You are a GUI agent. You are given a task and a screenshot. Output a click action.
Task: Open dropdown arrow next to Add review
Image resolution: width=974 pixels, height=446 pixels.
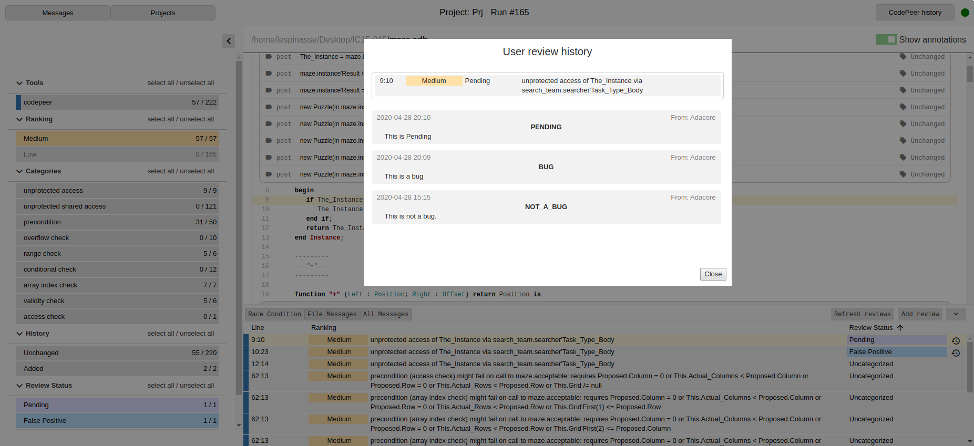[956, 314]
